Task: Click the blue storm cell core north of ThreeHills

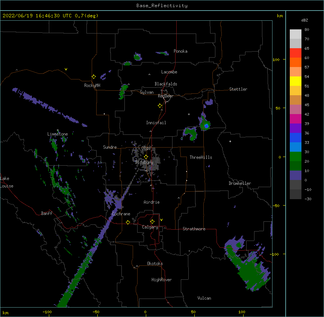Action: point(206,126)
